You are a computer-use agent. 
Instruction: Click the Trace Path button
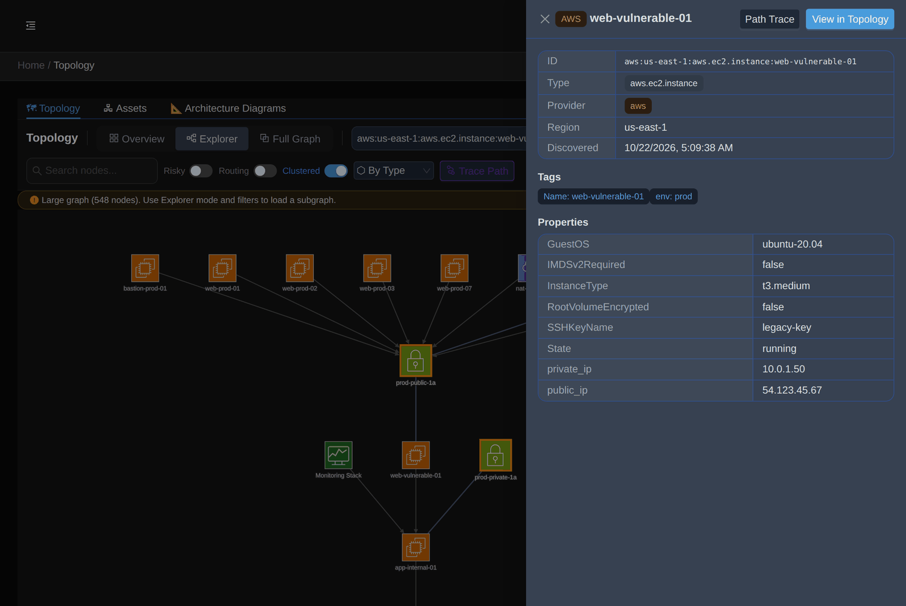(x=477, y=171)
